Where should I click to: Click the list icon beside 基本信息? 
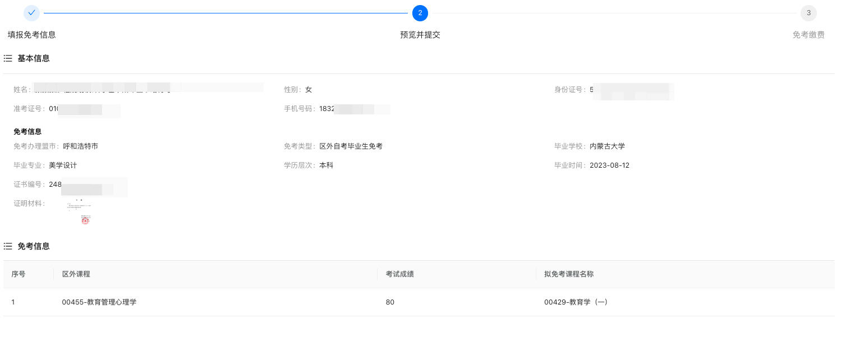point(8,58)
